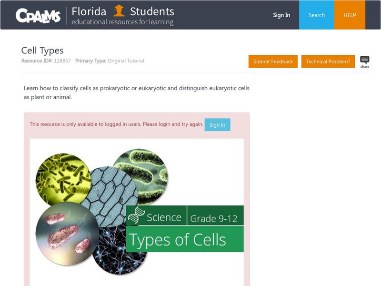
Task: Click the CPALMS logo
Action: click(39, 15)
